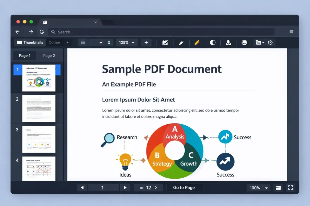
Task: Open the signature tool
Action: point(165,42)
